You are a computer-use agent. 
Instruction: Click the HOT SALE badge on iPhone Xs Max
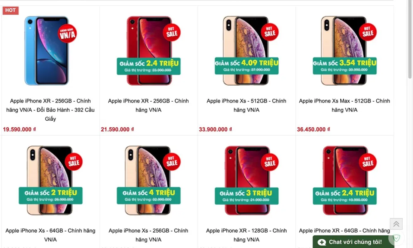368,32
